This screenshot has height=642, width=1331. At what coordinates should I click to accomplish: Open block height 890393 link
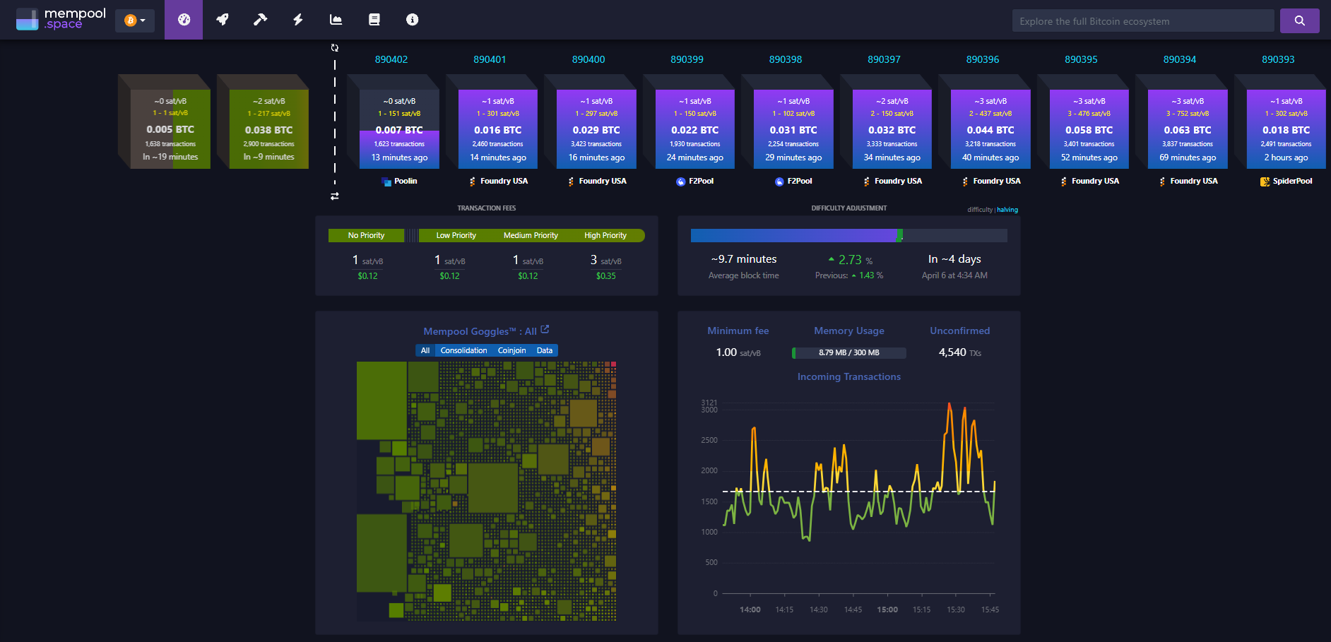pos(1278,59)
